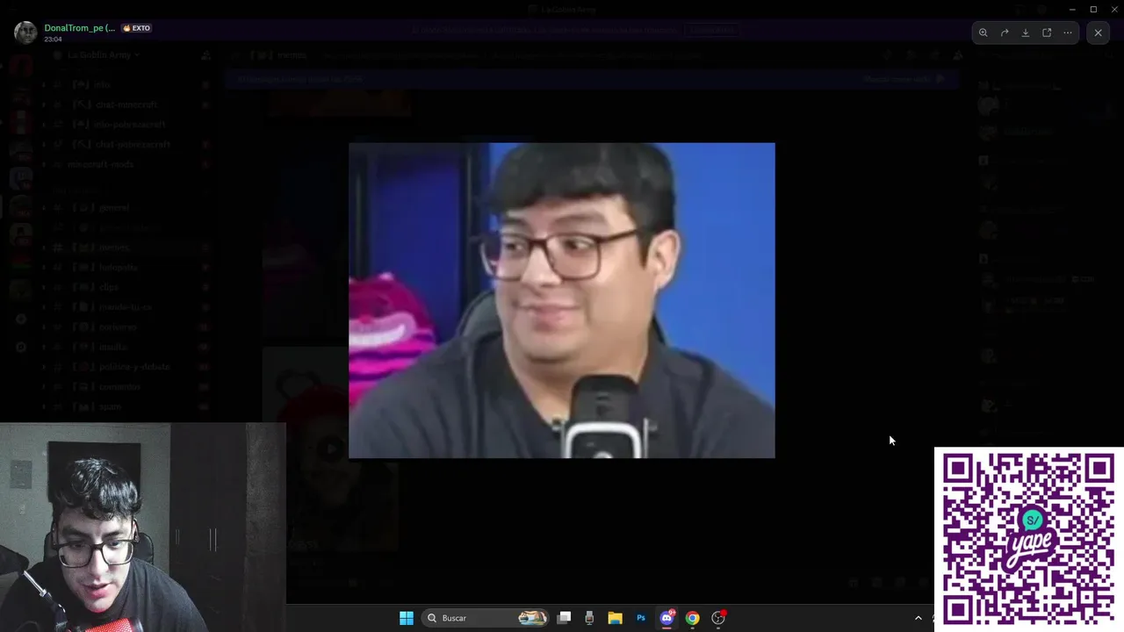The image size is (1124, 632).
Task: Switch to Discord from the taskbar
Action: point(666,618)
